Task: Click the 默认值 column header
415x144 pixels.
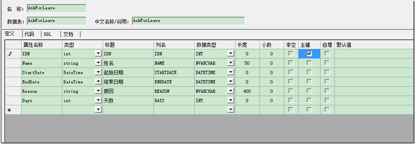Action: coord(375,45)
